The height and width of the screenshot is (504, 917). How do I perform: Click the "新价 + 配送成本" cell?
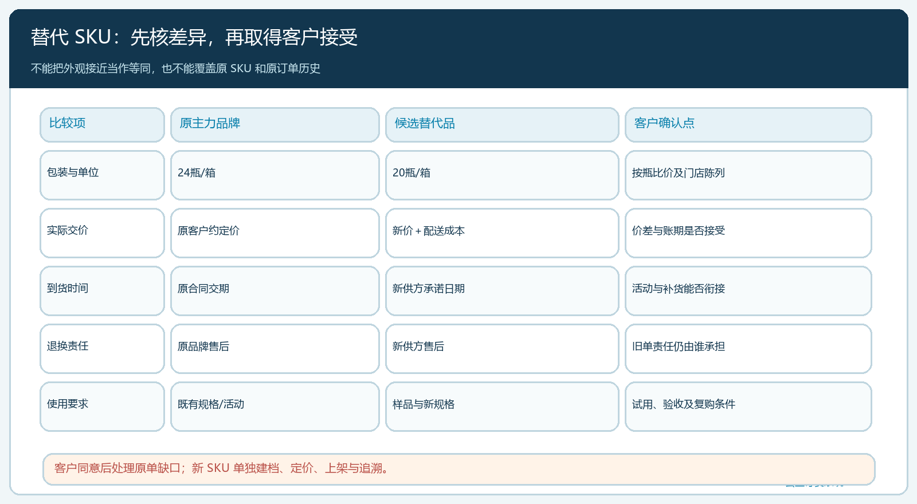click(502, 233)
